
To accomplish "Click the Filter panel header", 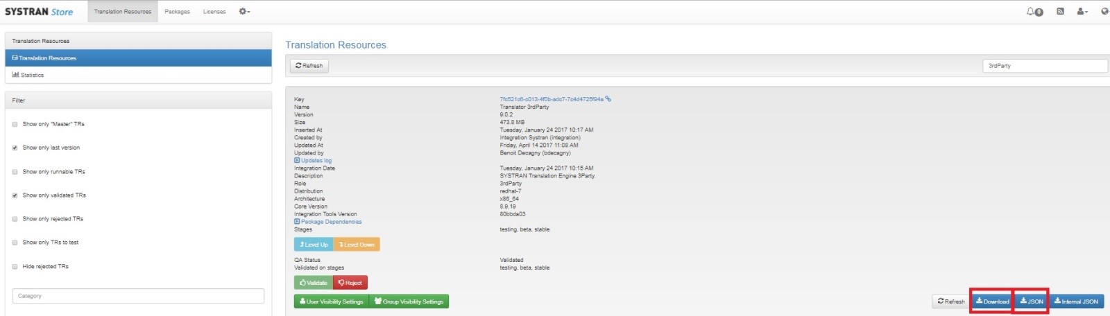I will (x=138, y=100).
